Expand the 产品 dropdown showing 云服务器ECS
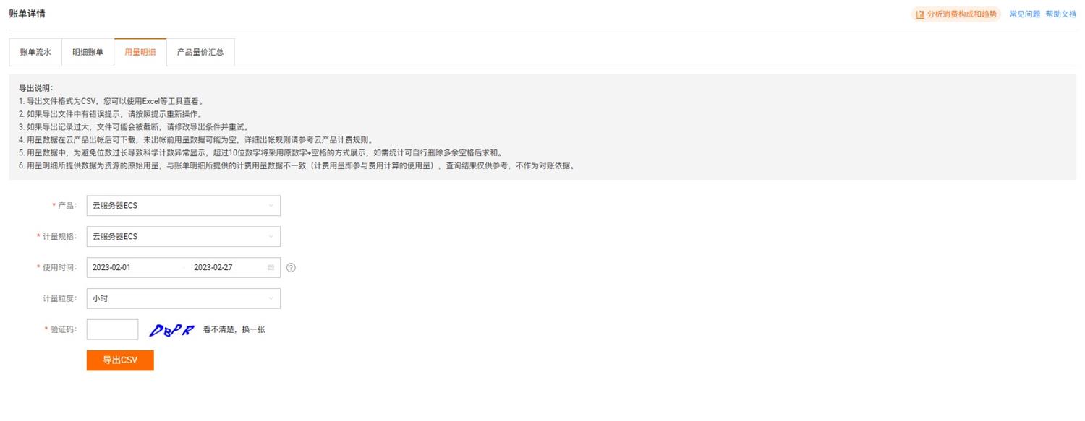Viewport: 1085px width, 421px height. tap(183, 206)
